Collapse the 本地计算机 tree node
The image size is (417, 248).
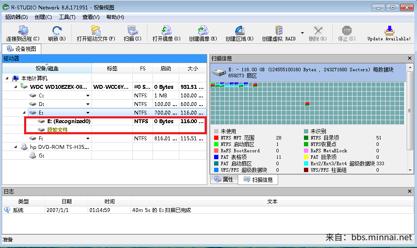(7, 79)
